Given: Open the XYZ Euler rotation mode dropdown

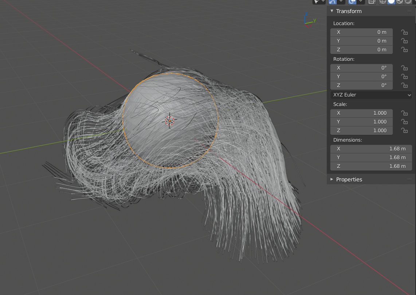Looking at the screenshot, I should pyautogui.click(x=371, y=95).
